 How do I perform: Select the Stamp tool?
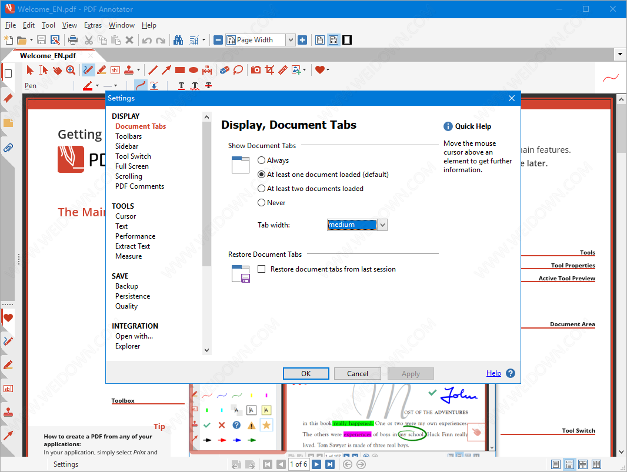pyautogui.click(x=129, y=70)
